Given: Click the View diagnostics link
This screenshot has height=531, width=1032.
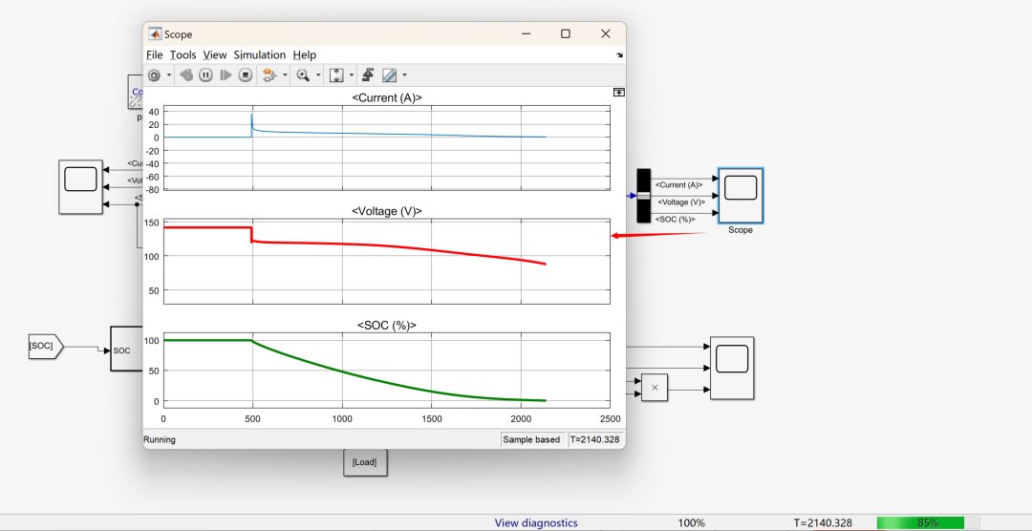Looking at the screenshot, I should tap(536, 522).
